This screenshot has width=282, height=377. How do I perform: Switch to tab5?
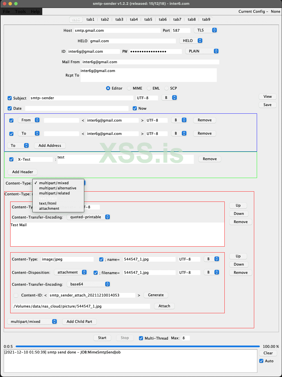pos(148,19)
